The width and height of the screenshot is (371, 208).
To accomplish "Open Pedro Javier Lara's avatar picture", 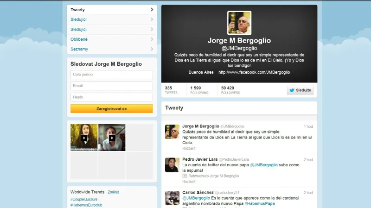I will click(173, 164).
